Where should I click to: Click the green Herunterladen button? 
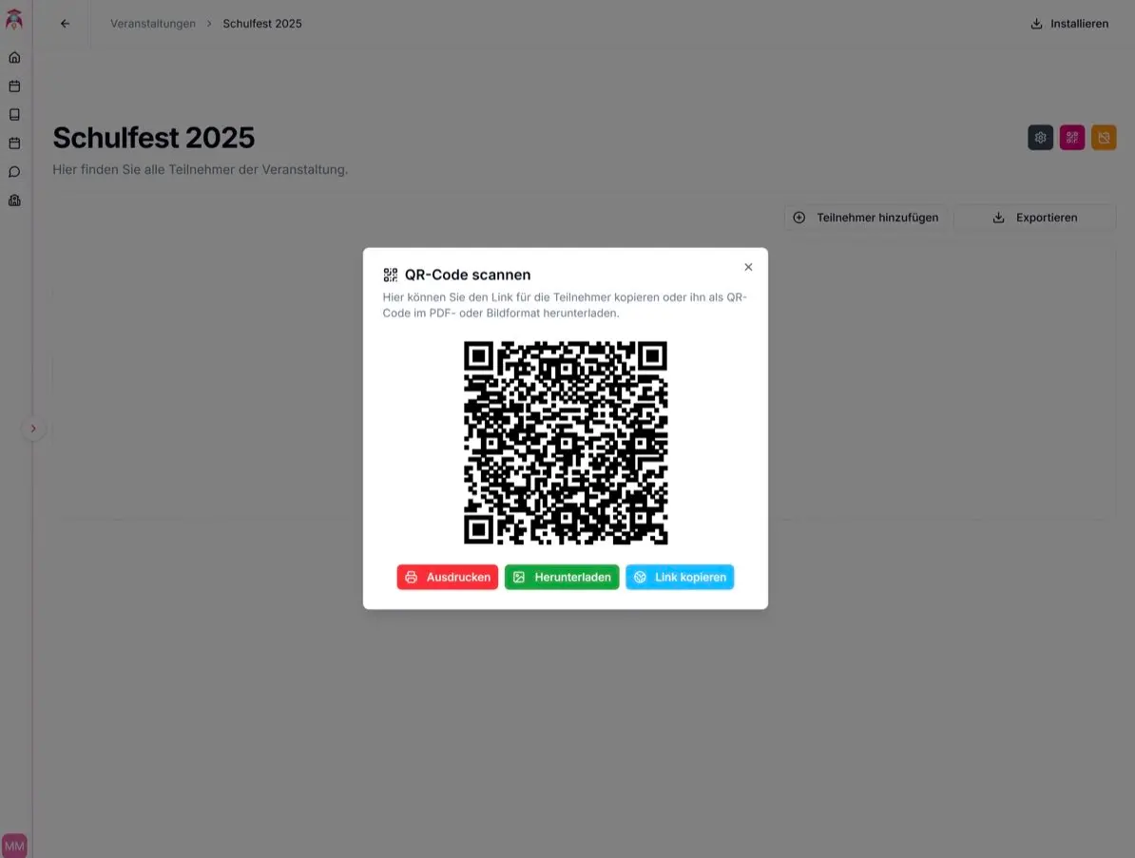click(562, 578)
